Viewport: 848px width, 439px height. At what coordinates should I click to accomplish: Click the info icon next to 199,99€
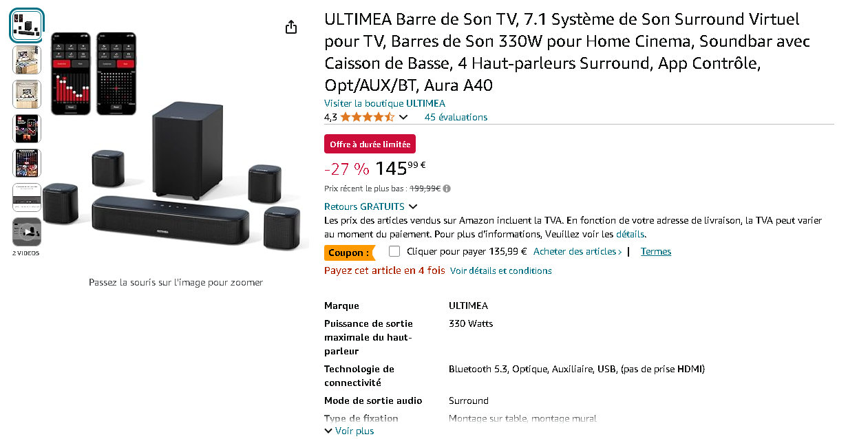tap(447, 189)
